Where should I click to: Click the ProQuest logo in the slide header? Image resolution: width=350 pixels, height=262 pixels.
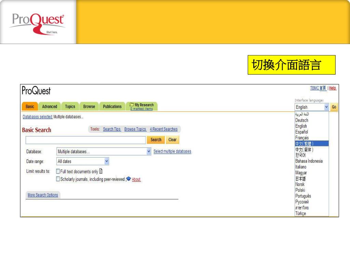[37, 24]
